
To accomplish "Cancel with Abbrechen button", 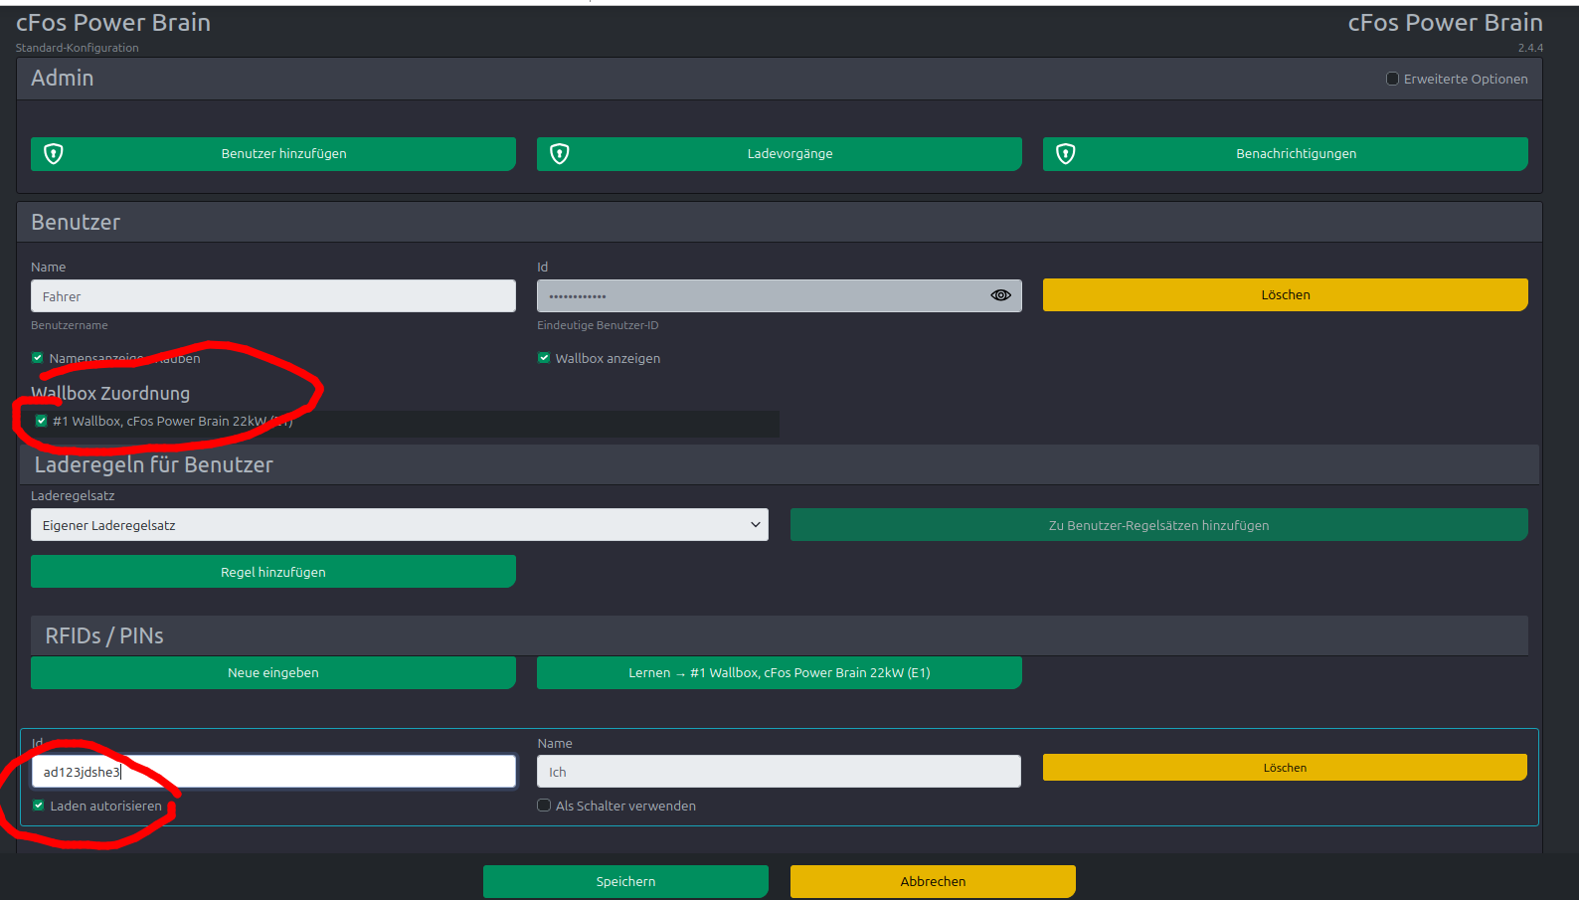I will [x=933, y=881].
